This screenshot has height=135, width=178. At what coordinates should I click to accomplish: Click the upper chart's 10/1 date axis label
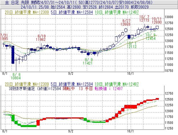(x=130, y=74)
